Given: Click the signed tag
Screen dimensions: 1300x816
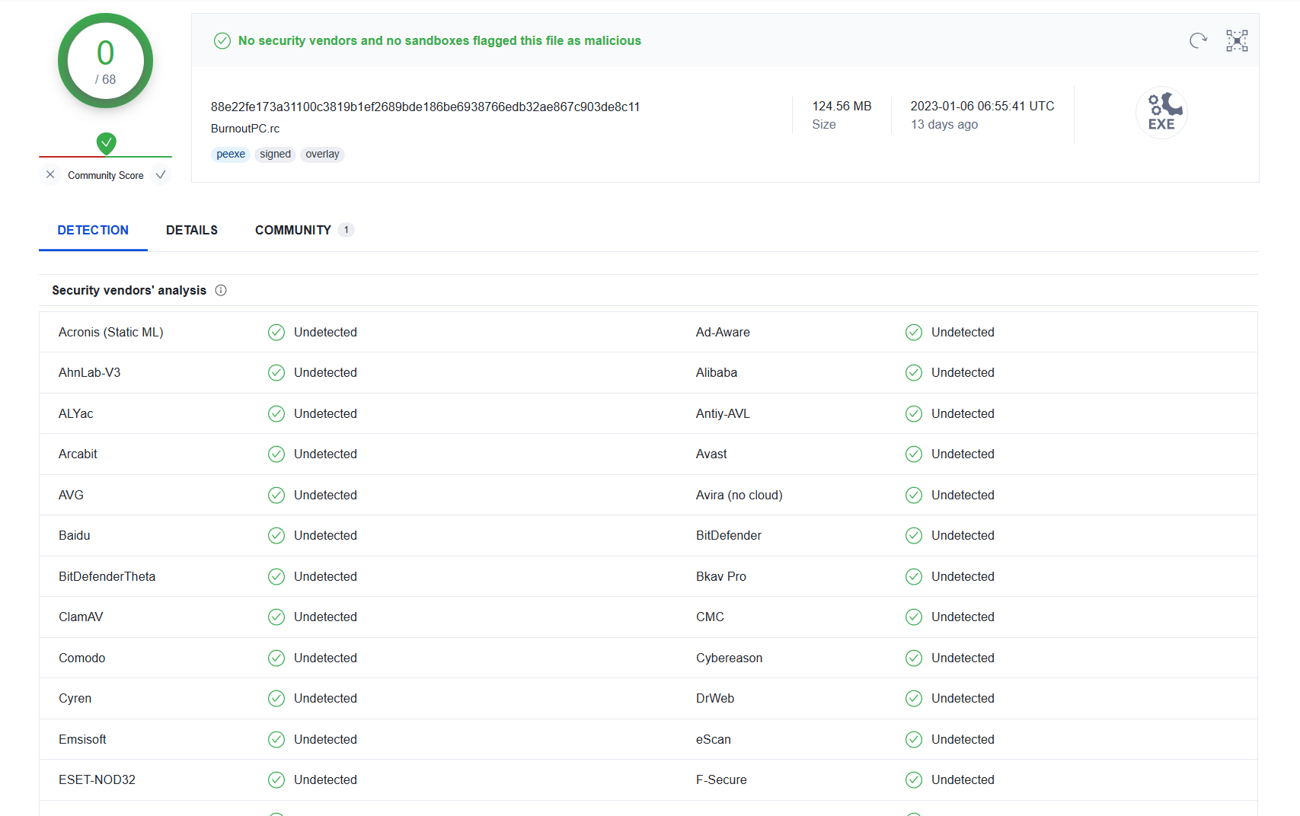Looking at the screenshot, I should tap(275, 155).
